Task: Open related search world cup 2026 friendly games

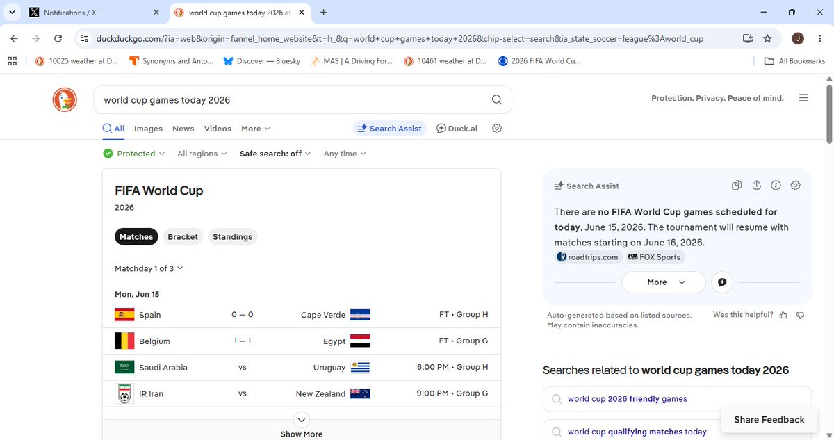Action: pyautogui.click(x=677, y=399)
